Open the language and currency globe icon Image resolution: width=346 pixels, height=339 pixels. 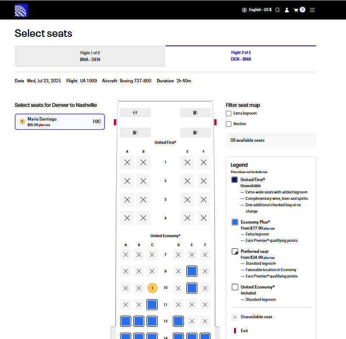244,10
